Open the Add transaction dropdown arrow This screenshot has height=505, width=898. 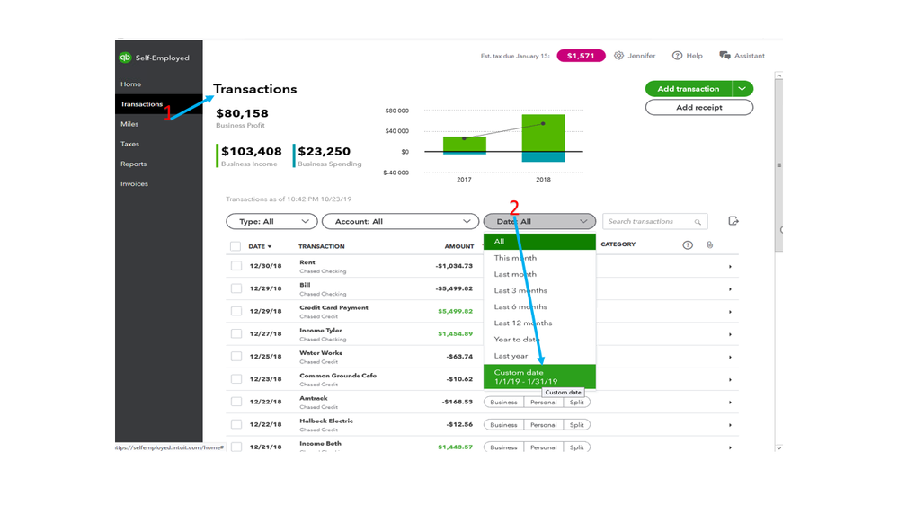pyautogui.click(x=742, y=89)
